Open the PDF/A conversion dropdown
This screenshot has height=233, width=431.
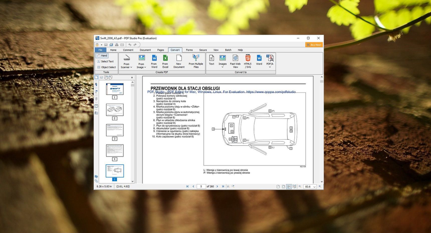pos(270,61)
